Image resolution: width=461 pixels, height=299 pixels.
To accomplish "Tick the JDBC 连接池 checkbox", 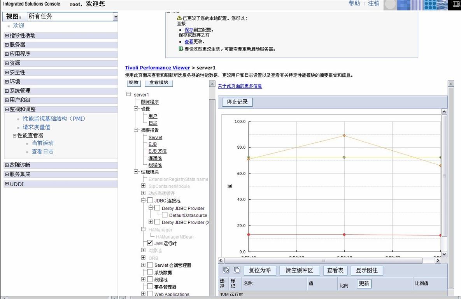I will pos(150,201).
